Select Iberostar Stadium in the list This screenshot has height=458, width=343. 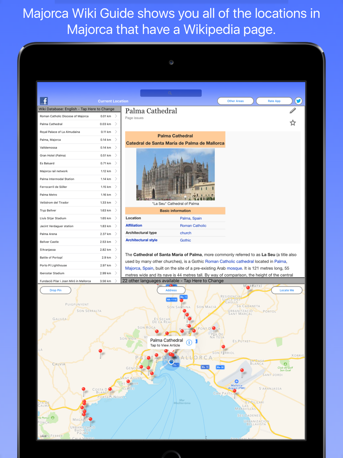79,273
